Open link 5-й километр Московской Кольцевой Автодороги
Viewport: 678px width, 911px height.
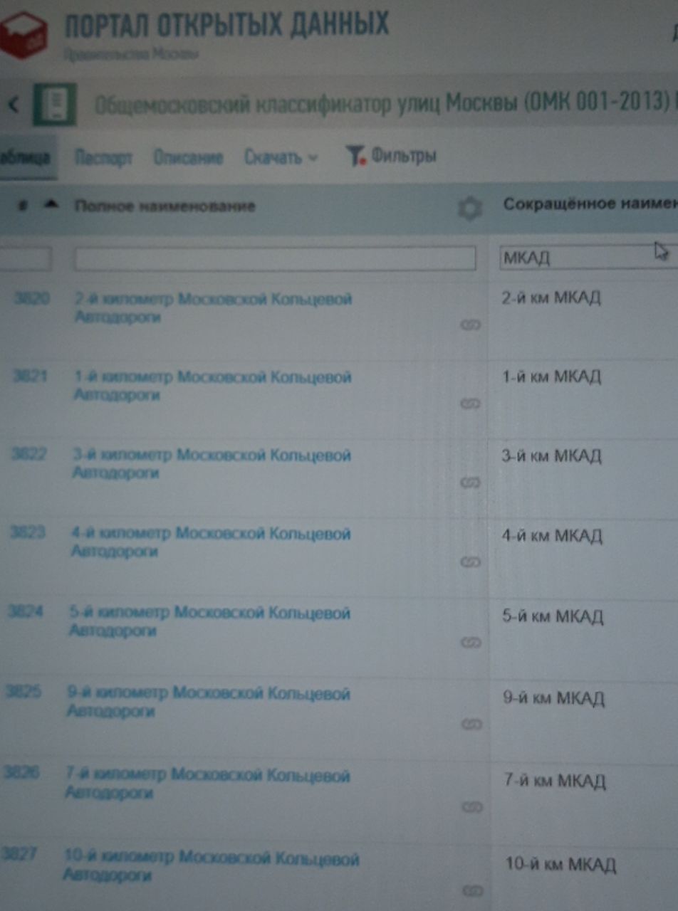[209, 622]
